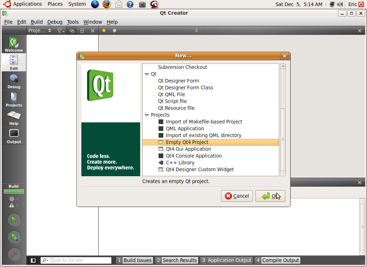Screen dimensions: 367x267
Task: Open the Build menu
Action: [x=37, y=22]
